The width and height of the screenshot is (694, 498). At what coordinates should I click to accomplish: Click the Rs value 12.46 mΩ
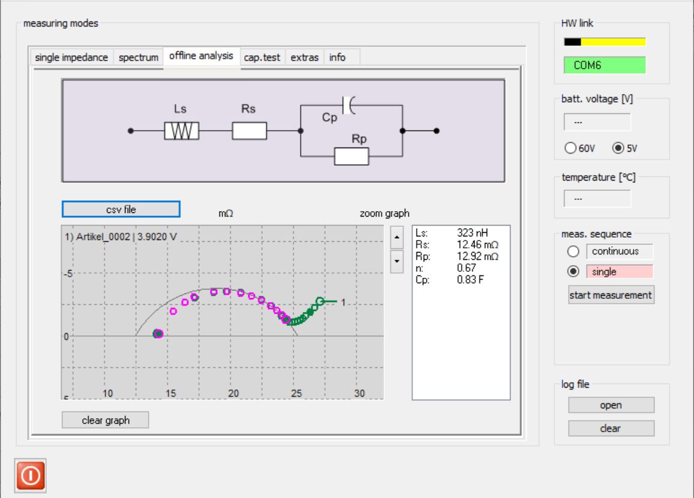click(x=477, y=244)
